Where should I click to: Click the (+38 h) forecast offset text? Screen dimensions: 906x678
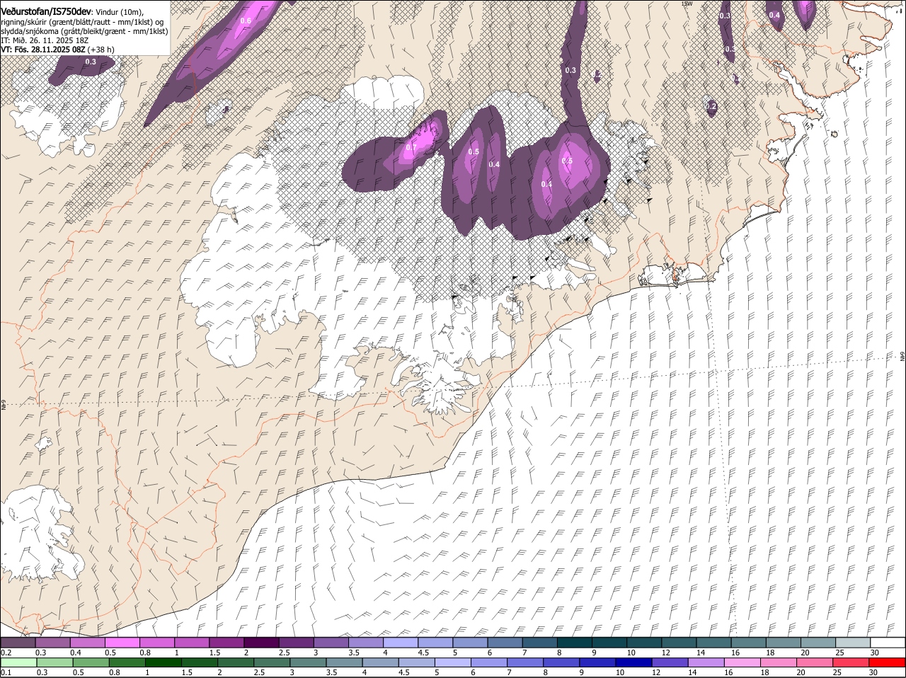tap(101, 50)
